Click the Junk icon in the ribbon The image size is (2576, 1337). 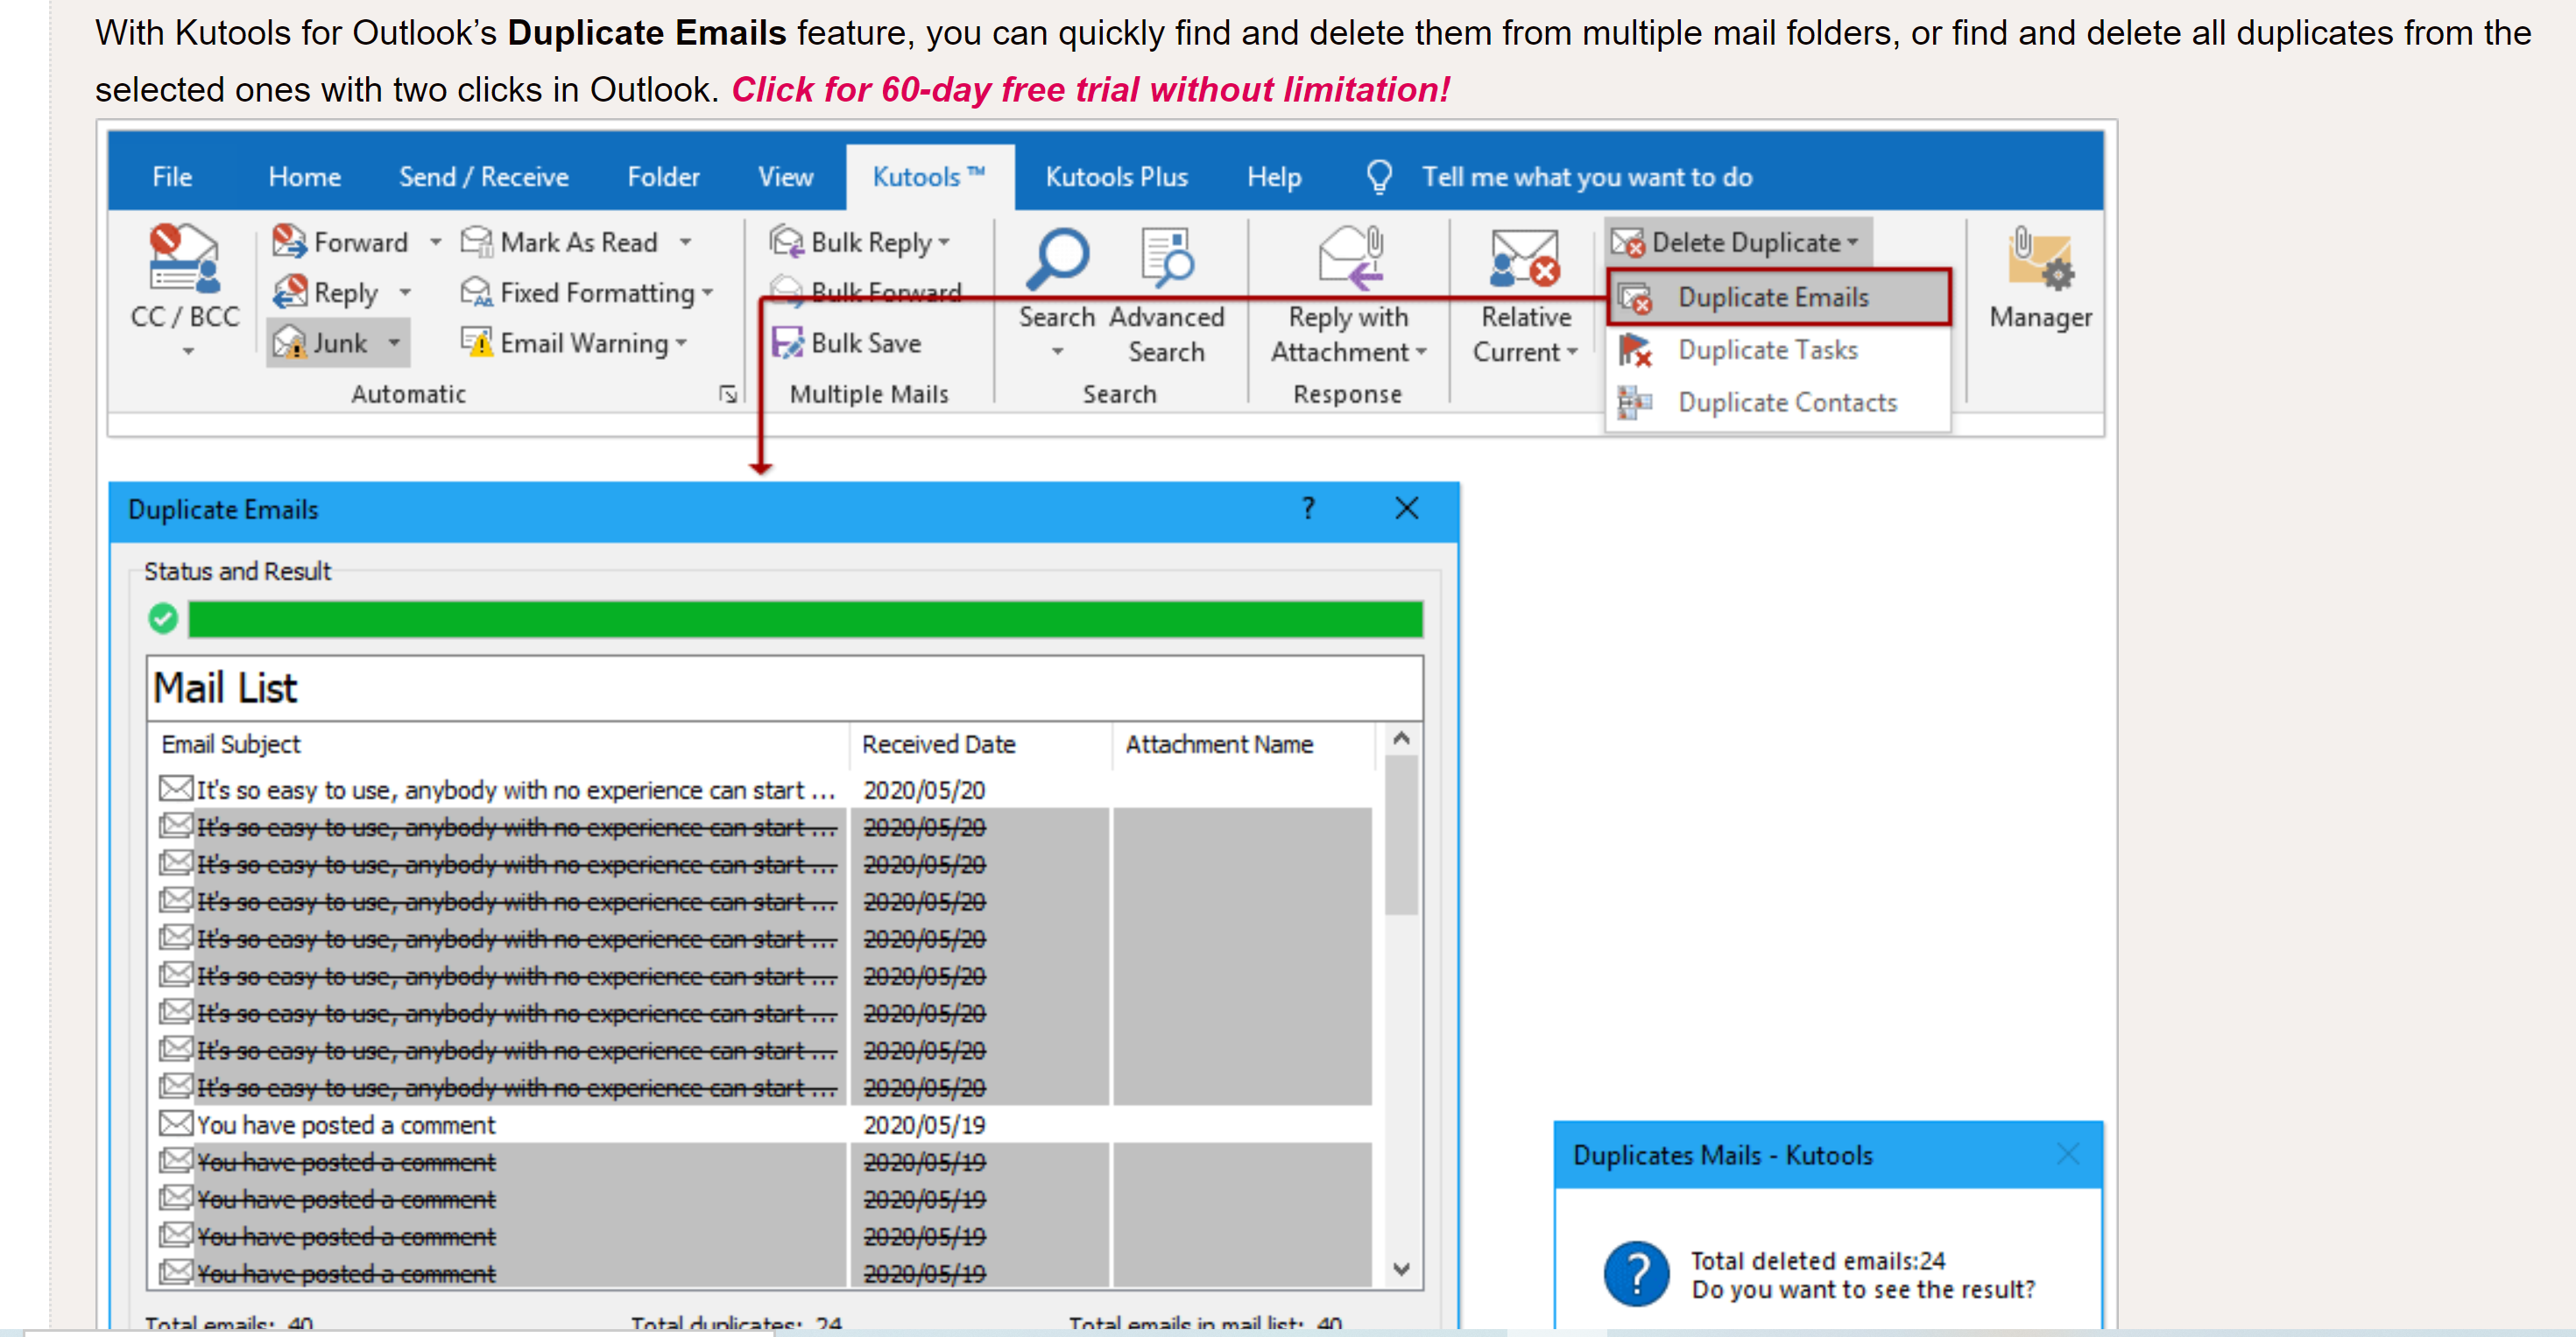pos(290,343)
